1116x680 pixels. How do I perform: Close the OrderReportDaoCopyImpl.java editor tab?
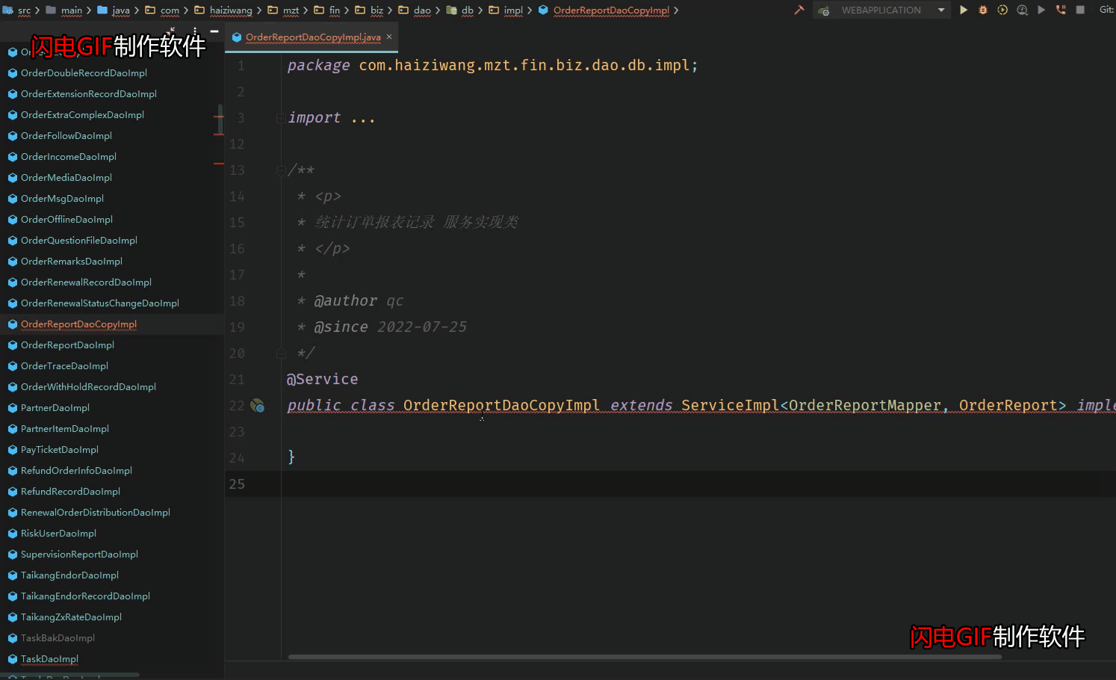pyautogui.click(x=388, y=35)
